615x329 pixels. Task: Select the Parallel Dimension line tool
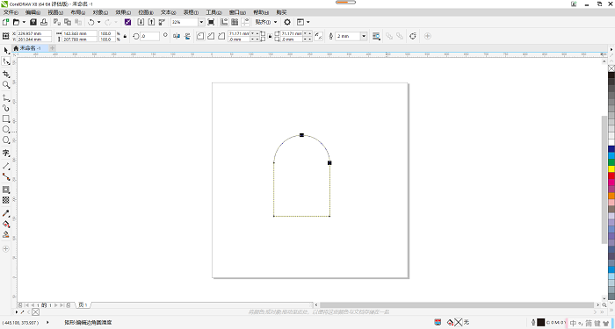pyautogui.click(x=6, y=166)
